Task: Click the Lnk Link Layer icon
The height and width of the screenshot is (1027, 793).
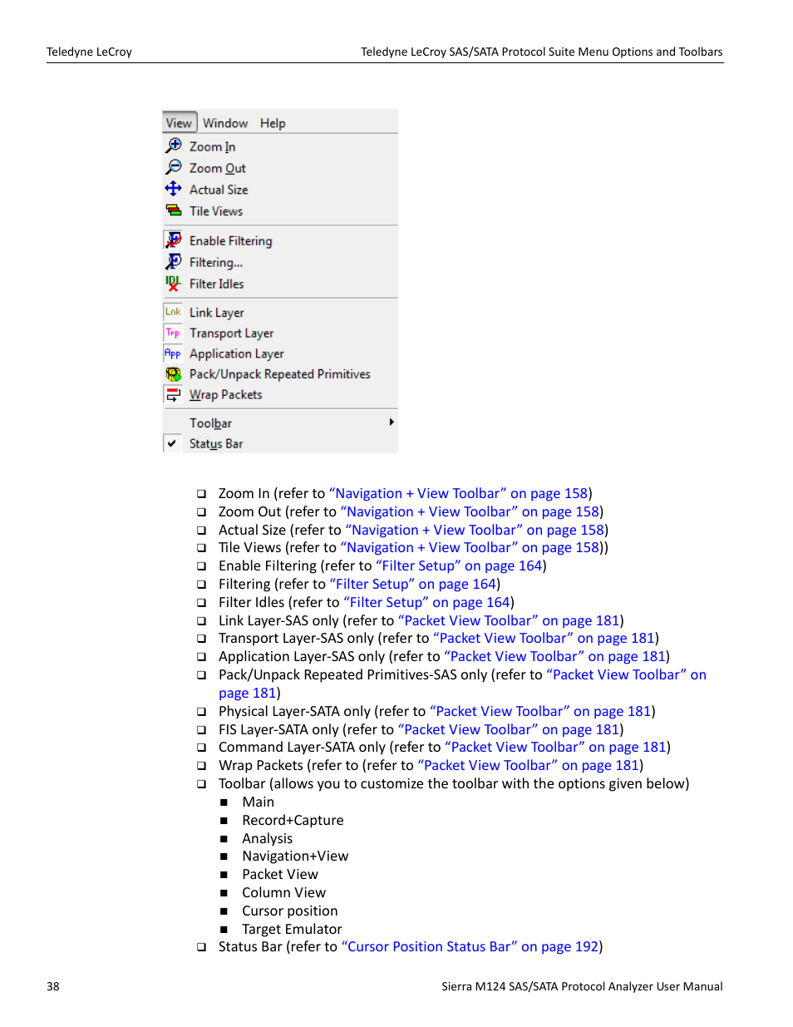Action: point(173,312)
